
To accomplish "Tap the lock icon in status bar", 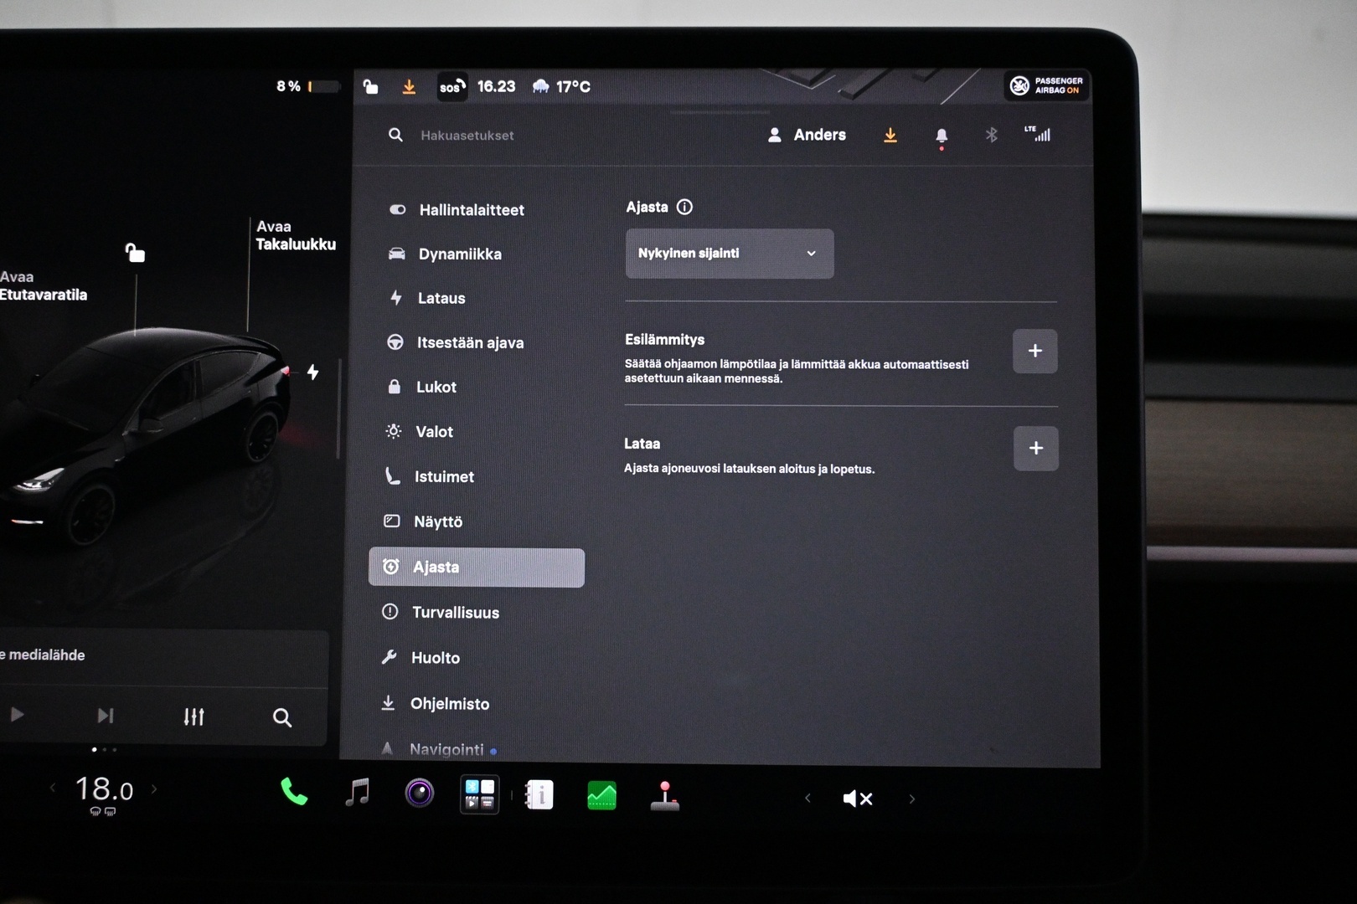I will 370,86.
